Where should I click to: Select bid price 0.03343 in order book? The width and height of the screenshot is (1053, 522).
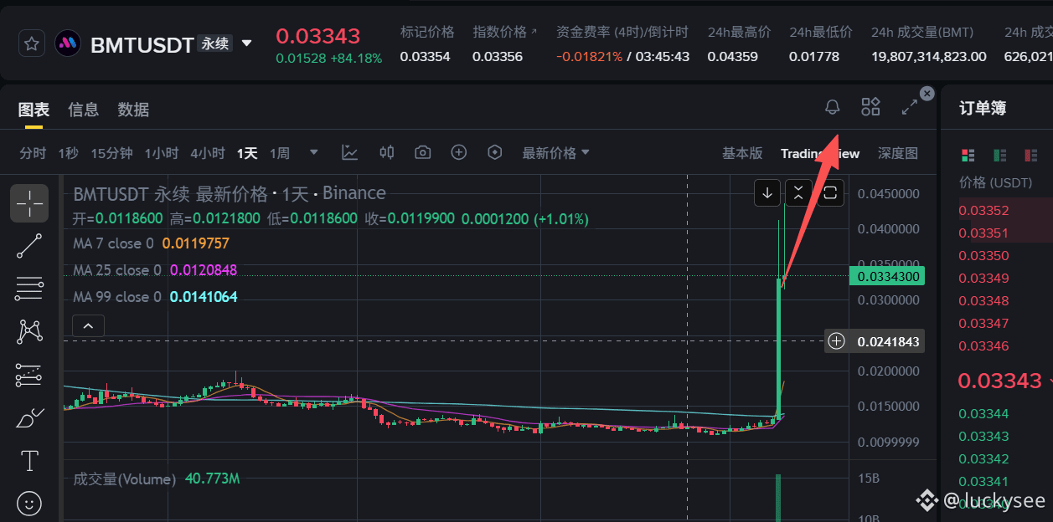[983, 436]
